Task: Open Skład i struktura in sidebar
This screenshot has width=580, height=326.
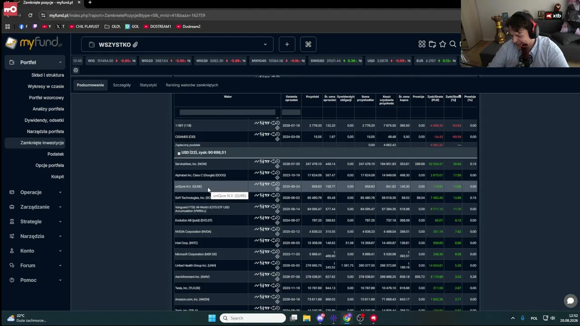Action: (48, 75)
